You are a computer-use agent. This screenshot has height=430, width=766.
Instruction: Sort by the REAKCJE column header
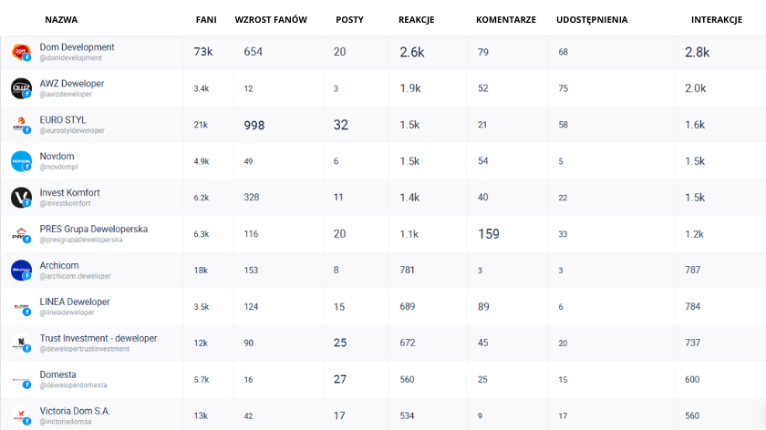pyautogui.click(x=416, y=19)
